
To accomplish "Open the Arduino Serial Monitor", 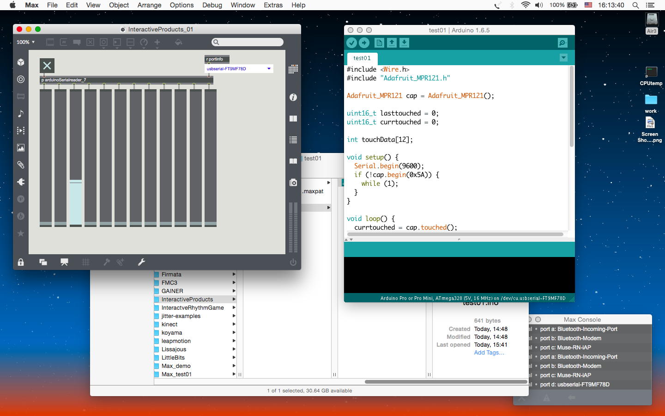I will click(562, 43).
